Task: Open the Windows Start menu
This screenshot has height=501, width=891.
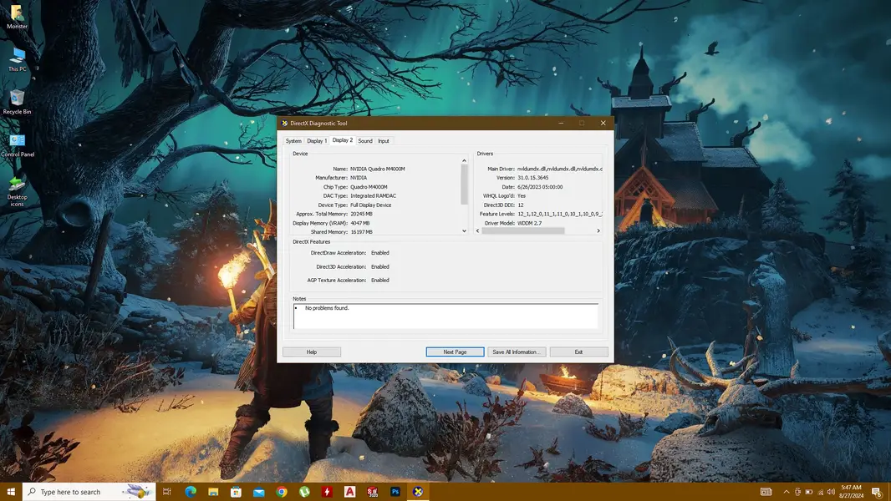Action: (x=11, y=491)
